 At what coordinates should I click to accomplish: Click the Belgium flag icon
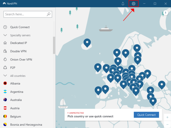coord(5,116)
